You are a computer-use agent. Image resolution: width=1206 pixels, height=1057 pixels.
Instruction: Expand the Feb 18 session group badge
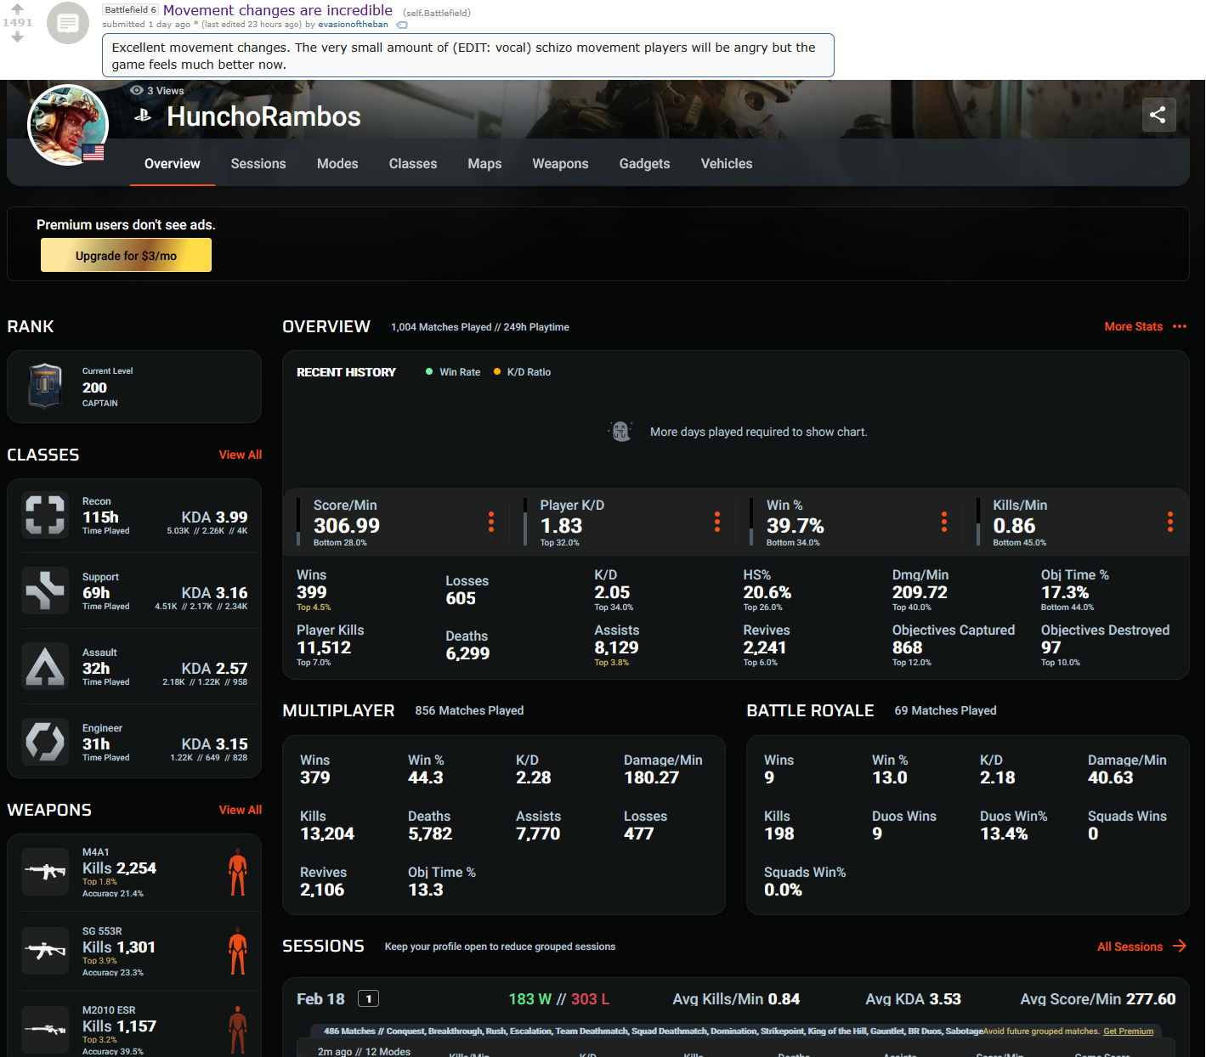[x=369, y=999]
